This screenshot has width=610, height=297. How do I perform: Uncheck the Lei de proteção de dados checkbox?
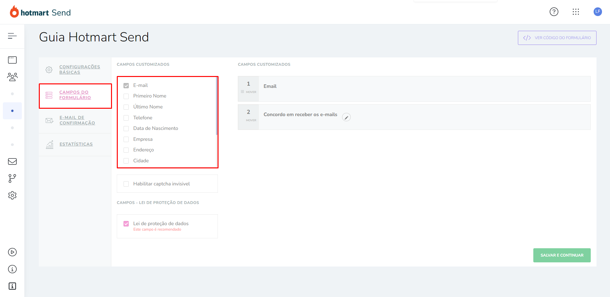click(x=126, y=224)
